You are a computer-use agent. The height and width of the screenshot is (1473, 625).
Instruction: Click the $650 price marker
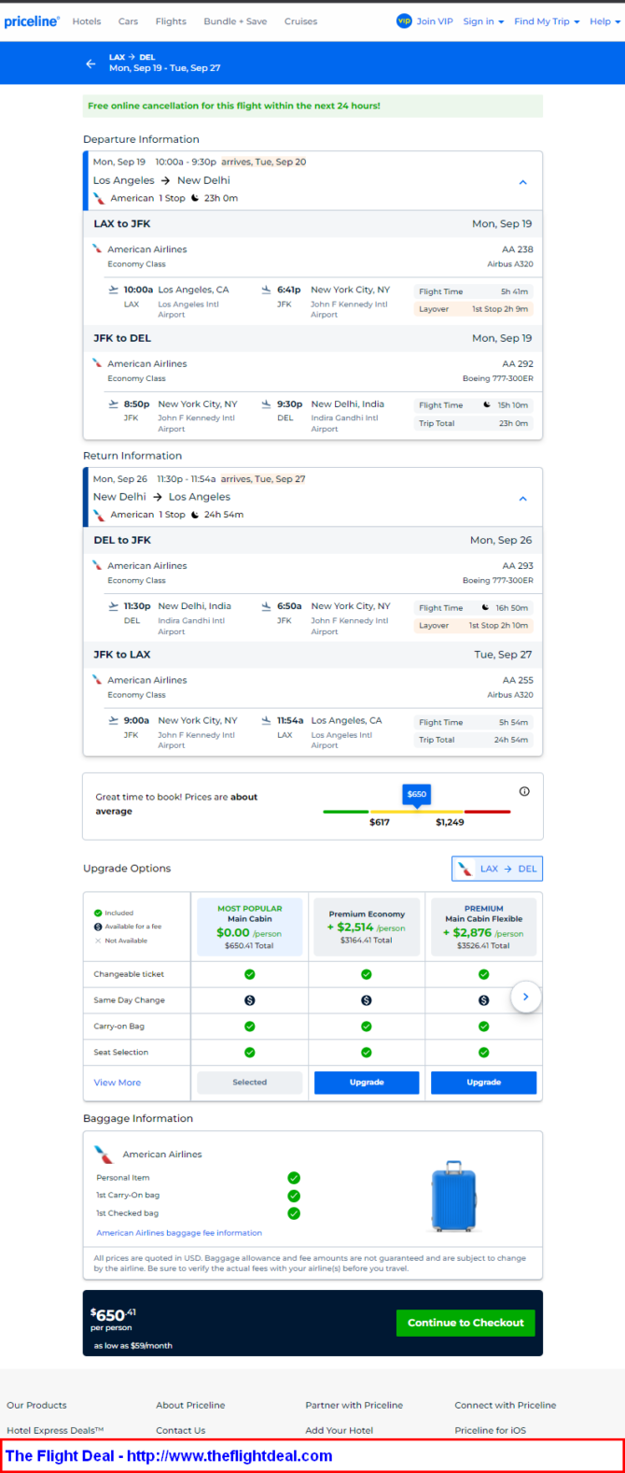(417, 795)
